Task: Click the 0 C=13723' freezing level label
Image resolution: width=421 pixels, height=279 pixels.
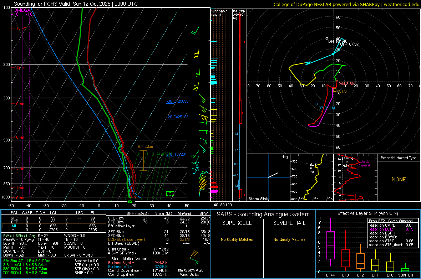Action: [x=176, y=154]
